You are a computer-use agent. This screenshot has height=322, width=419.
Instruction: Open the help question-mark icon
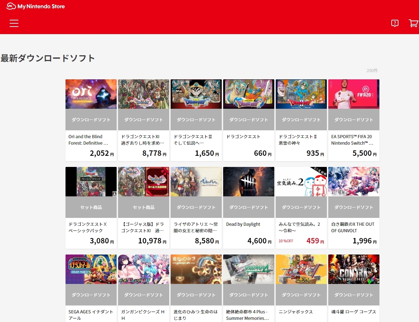(395, 23)
